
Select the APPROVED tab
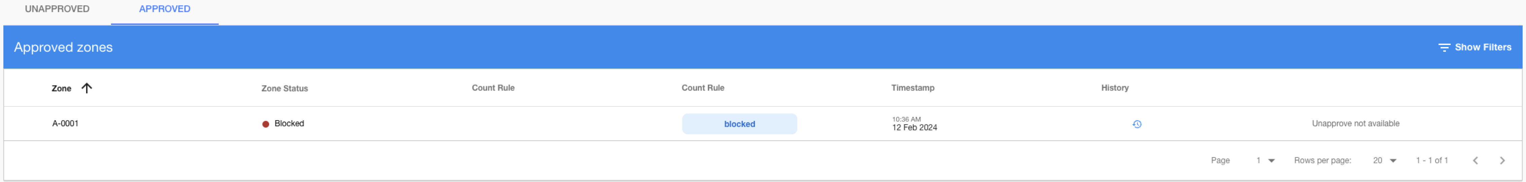point(165,9)
